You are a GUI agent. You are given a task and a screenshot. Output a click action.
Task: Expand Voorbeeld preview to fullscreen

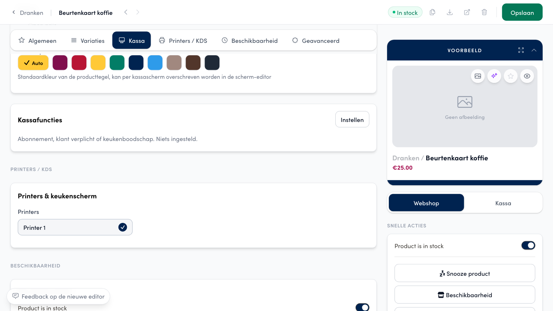pos(521,50)
